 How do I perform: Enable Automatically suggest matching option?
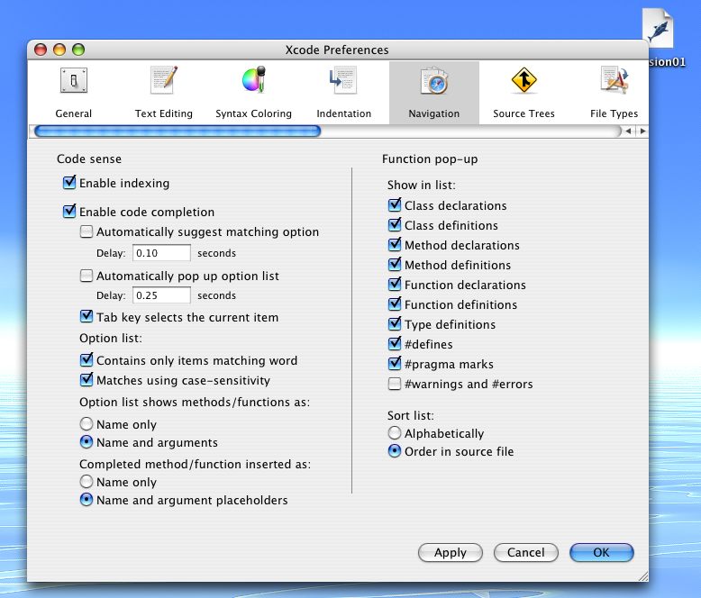click(86, 231)
